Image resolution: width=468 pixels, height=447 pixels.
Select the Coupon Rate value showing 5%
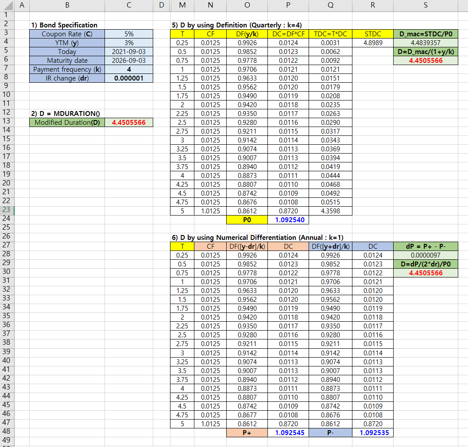click(x=129, y=34)
